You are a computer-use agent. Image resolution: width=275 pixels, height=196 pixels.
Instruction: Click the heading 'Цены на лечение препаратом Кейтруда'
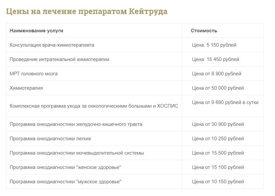pos(87,11)
